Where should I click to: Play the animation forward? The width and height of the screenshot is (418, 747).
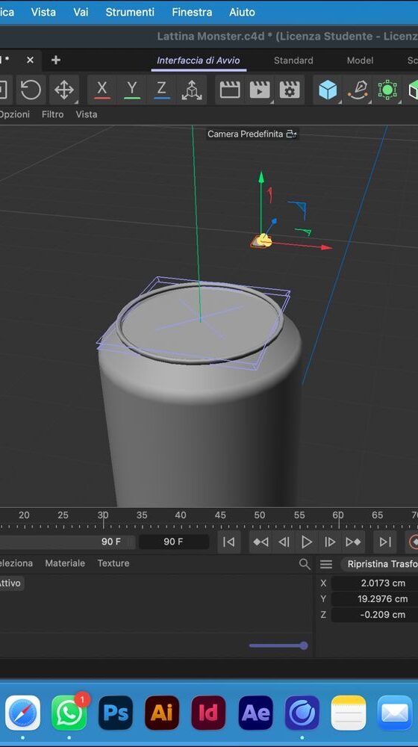[x=307, y=542]
